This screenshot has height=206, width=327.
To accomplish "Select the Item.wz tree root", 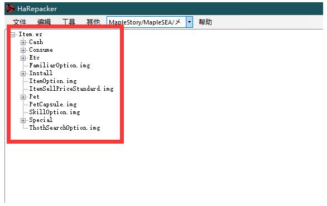I will point(31,34).
